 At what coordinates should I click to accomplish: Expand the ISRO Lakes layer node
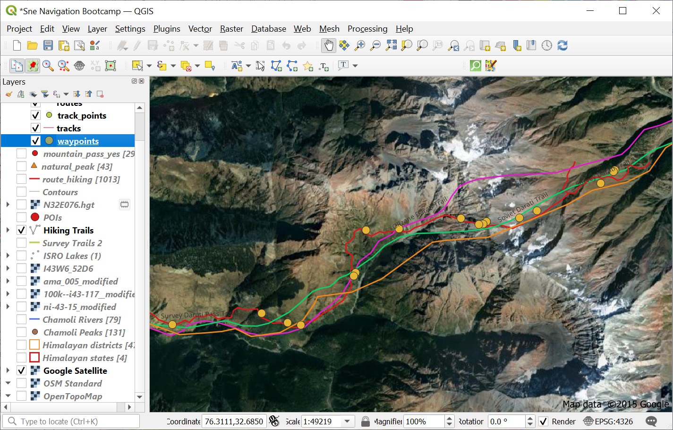click(x=8, y=256)
